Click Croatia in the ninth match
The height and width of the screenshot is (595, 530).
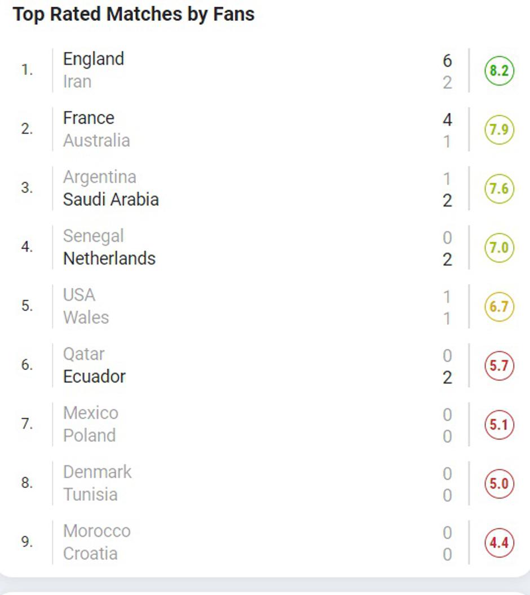tap(90, 554)
